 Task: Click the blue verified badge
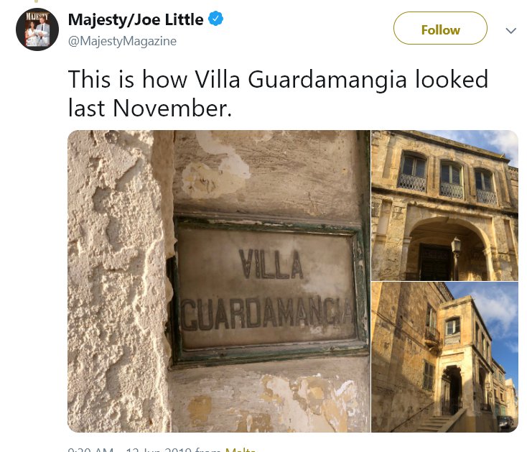coord(215,19)
